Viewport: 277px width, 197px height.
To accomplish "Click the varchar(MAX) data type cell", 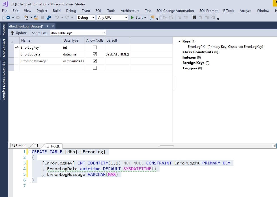I will pos(73,61).
